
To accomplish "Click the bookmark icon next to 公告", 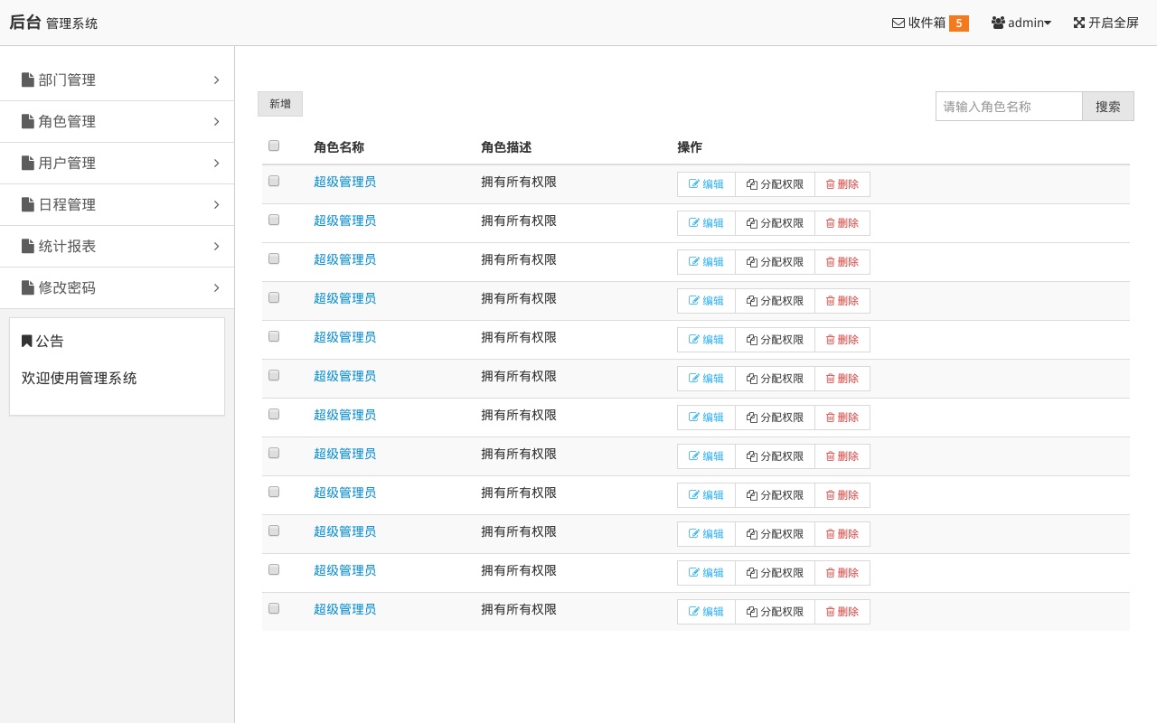I will (x=27, y=341).
